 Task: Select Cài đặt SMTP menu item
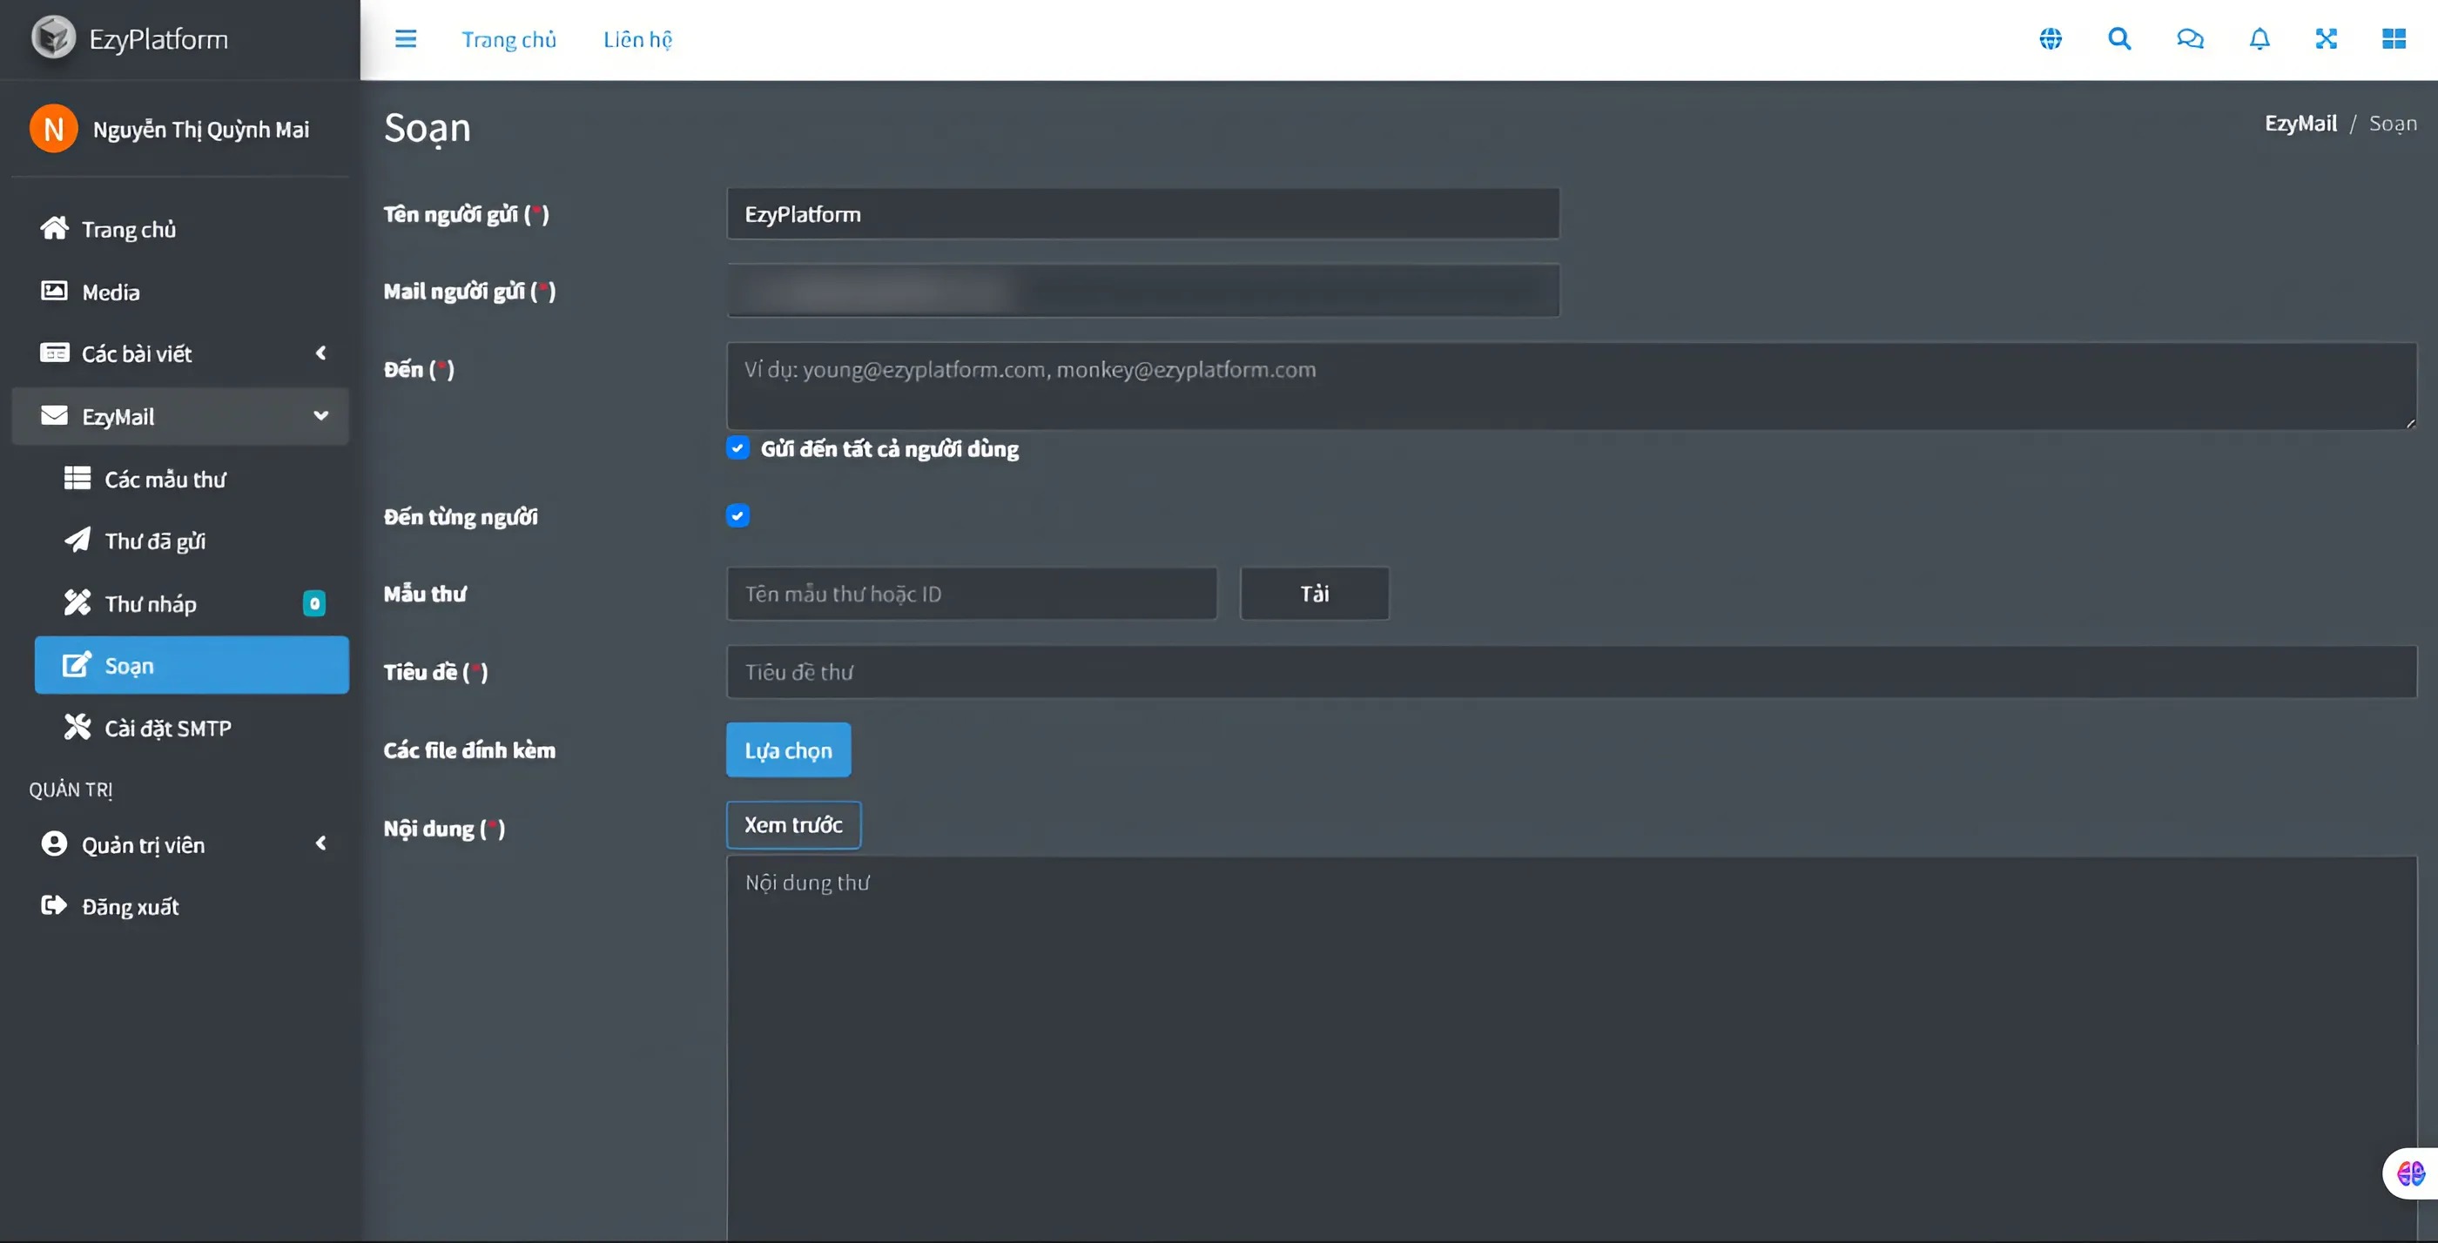pyautogui.click(x=192, y=728)
